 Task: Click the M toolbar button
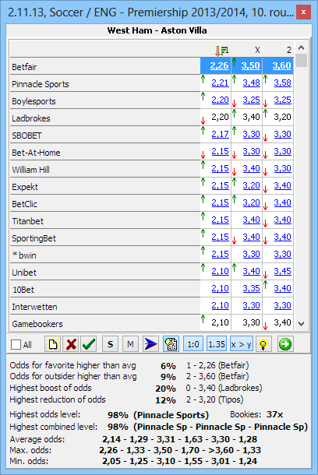pos(130,344)
